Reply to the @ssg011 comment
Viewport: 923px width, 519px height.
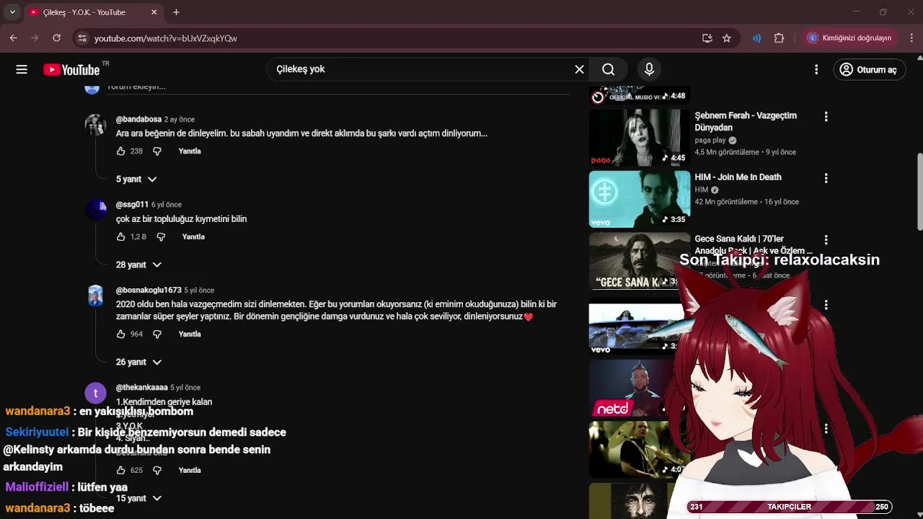click(x=193, y=236)
